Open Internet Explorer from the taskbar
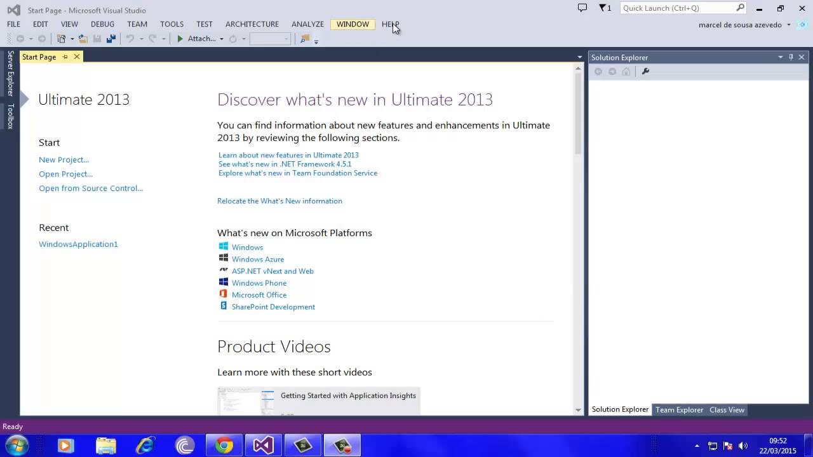The image size is (813, 457). tap(145, 446)
